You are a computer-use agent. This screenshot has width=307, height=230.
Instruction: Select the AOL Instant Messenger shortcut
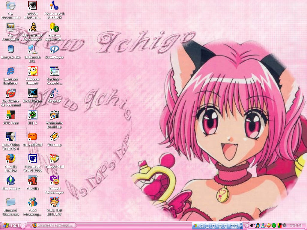pos(32,32)
